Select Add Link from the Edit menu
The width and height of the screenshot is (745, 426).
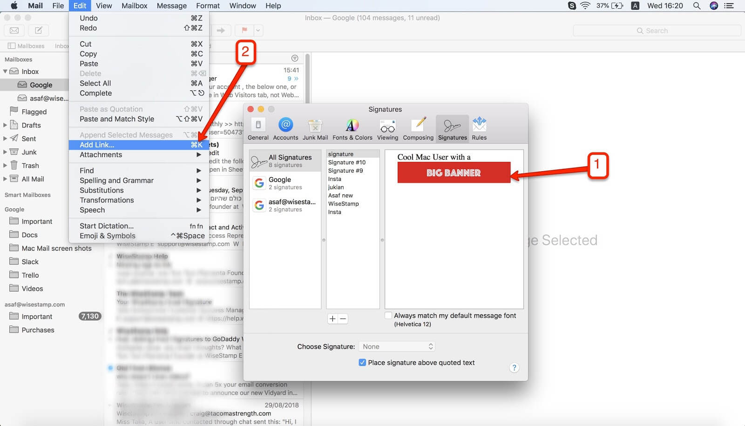[x=97, y=145]
